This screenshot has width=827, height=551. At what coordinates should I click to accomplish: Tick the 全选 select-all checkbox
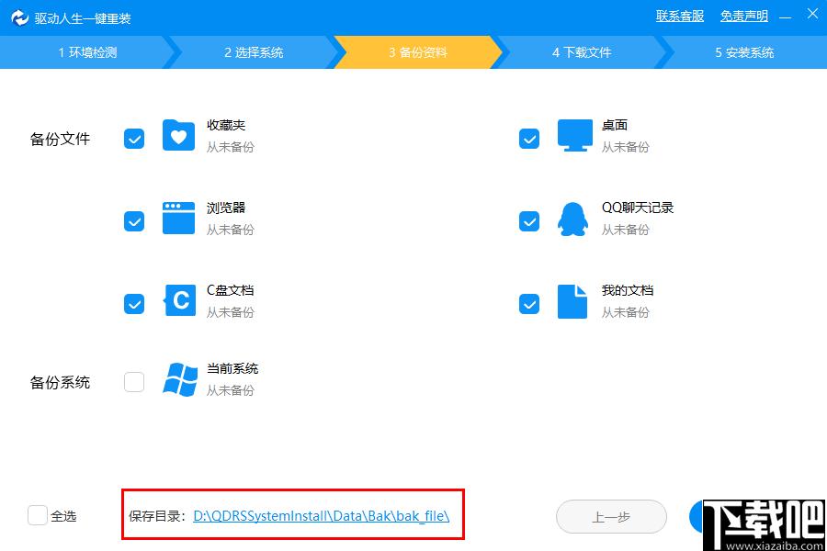click(x=38, y=515)
